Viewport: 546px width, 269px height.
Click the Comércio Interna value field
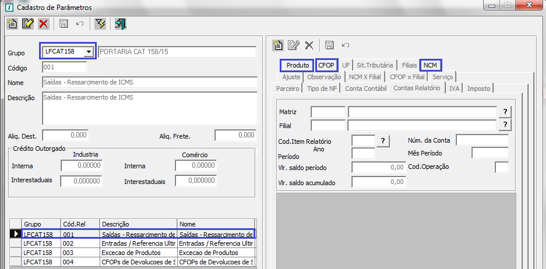pyautogui.click(x=196, y=165)
